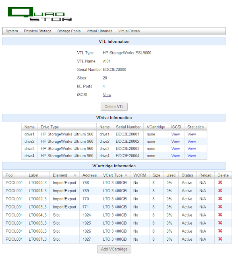Delete vcartridge LTO006L3 with red X
This screenshot has height=258, width=238.
[x=220, y=231]
